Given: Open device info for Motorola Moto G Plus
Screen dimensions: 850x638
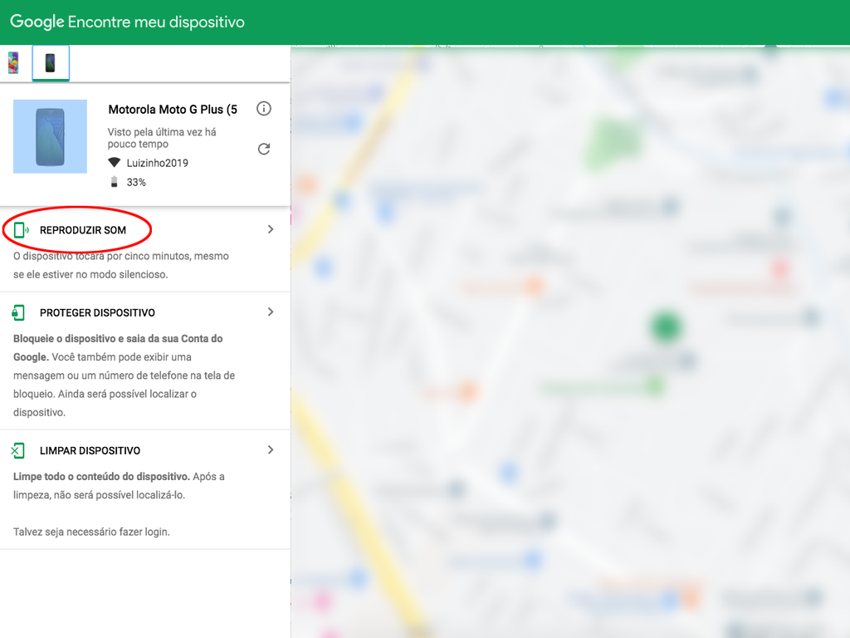Looking at the screenshot, I should [264, 109].
